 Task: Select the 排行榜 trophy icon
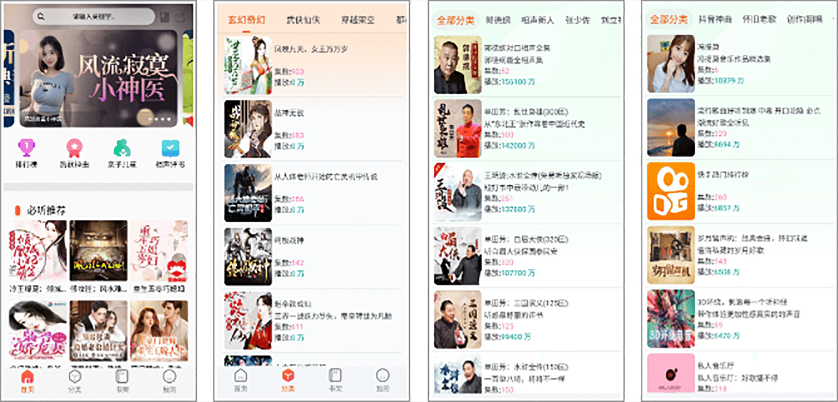pos(27,148)
